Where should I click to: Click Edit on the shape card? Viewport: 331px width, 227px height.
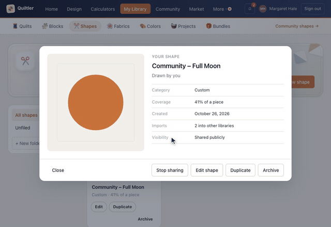tap(99, 207)
